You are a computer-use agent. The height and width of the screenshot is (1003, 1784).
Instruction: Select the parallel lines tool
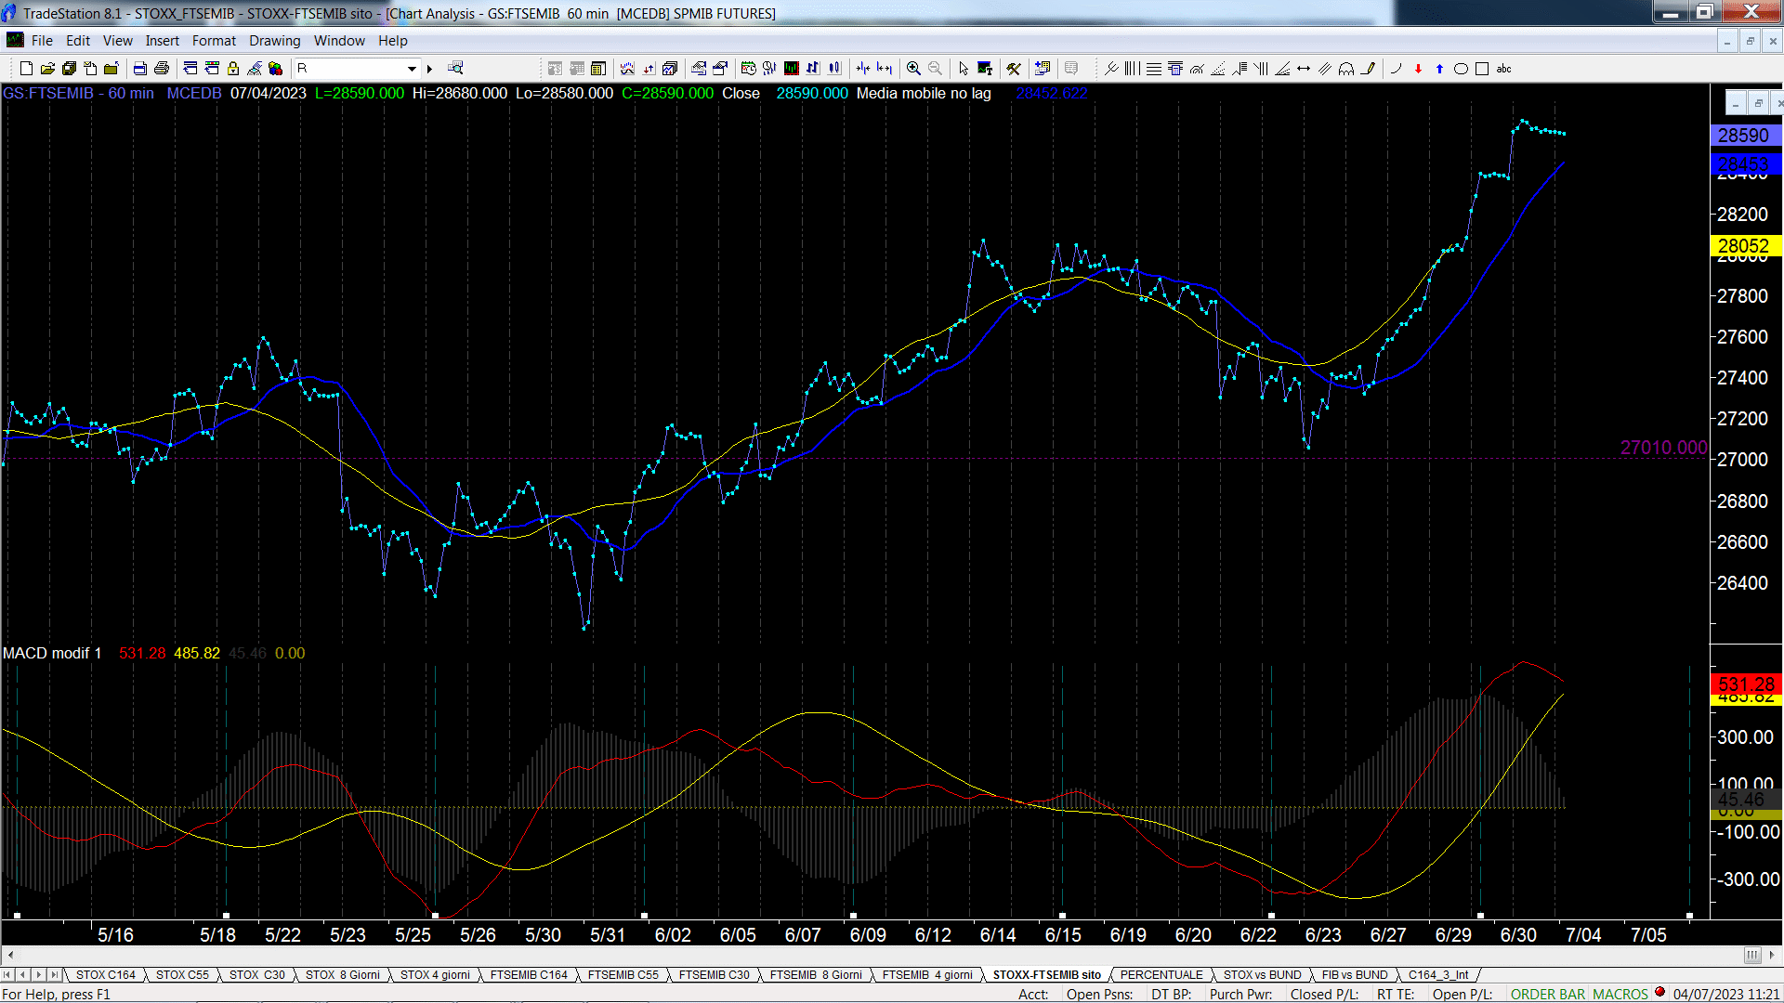pos(1325,69)
